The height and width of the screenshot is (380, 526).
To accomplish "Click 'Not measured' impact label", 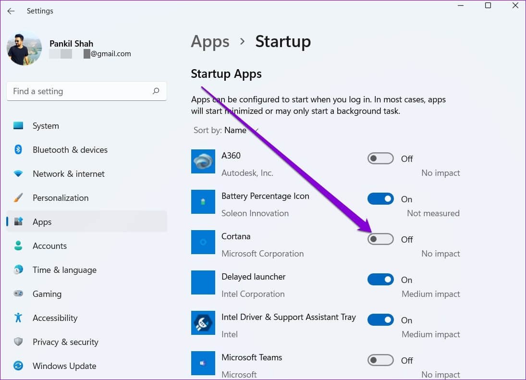I will (433, 213).
